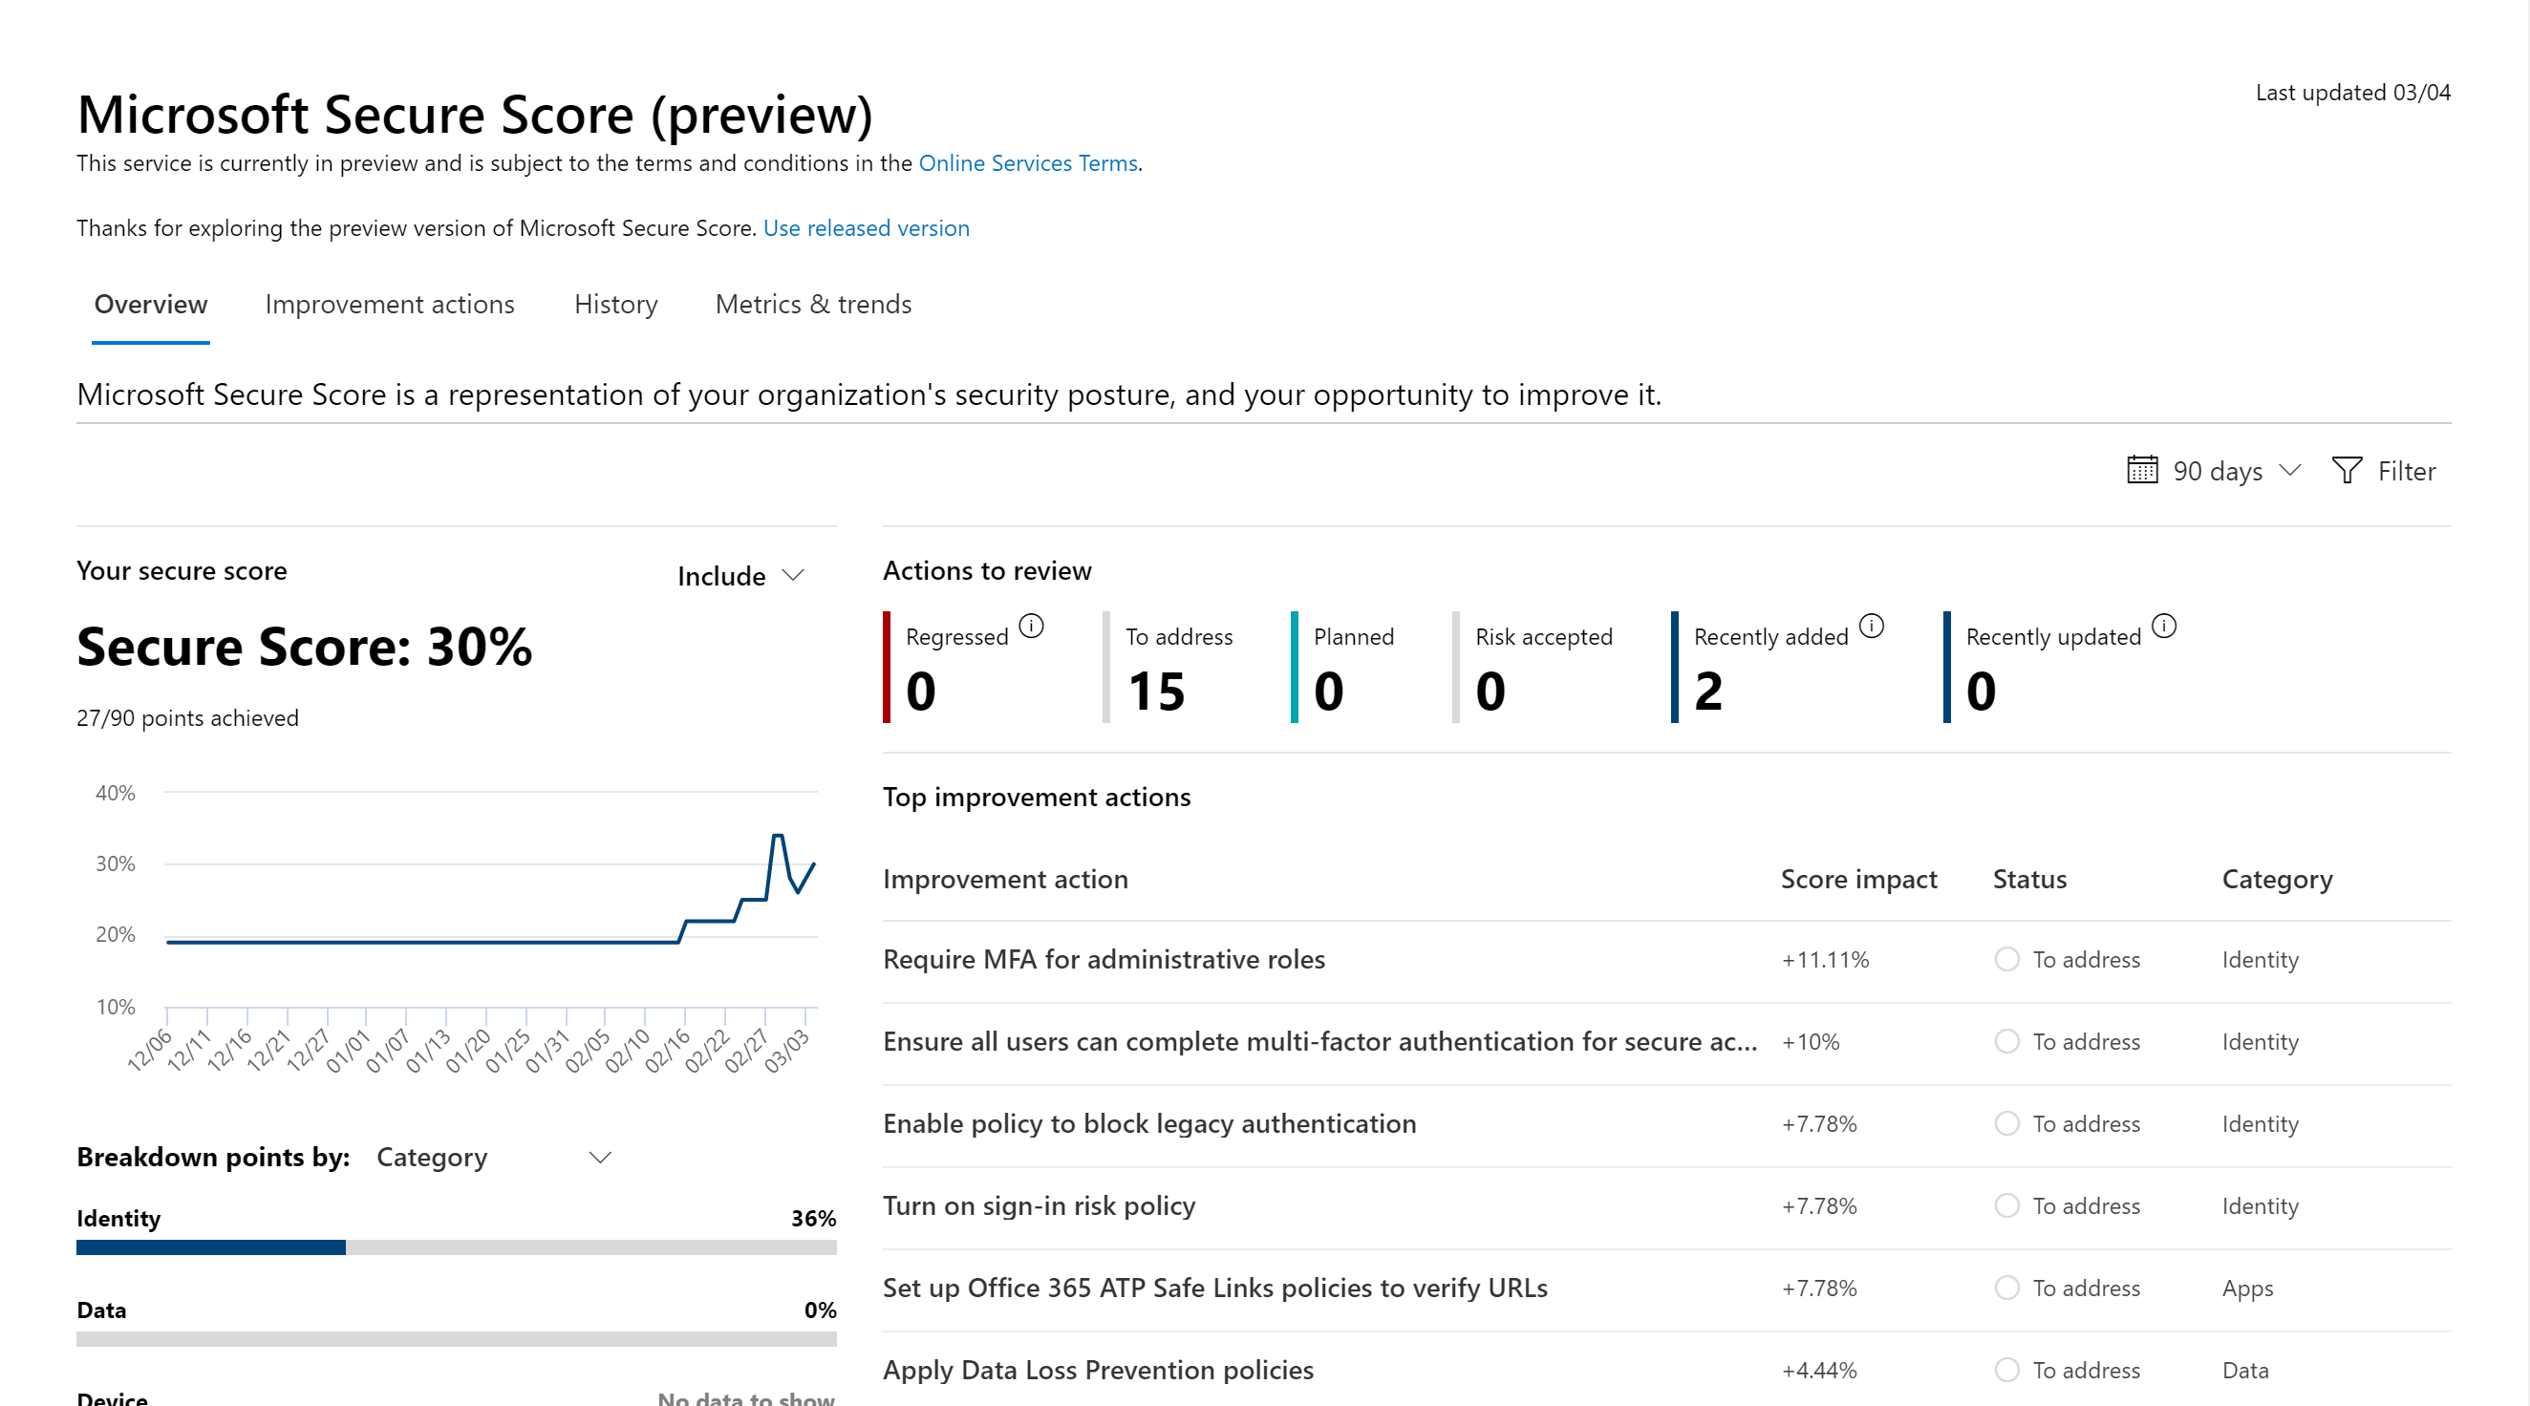Click the Identity category progress bar
Viewport: 2530px width, 1406px height.
457,1246
